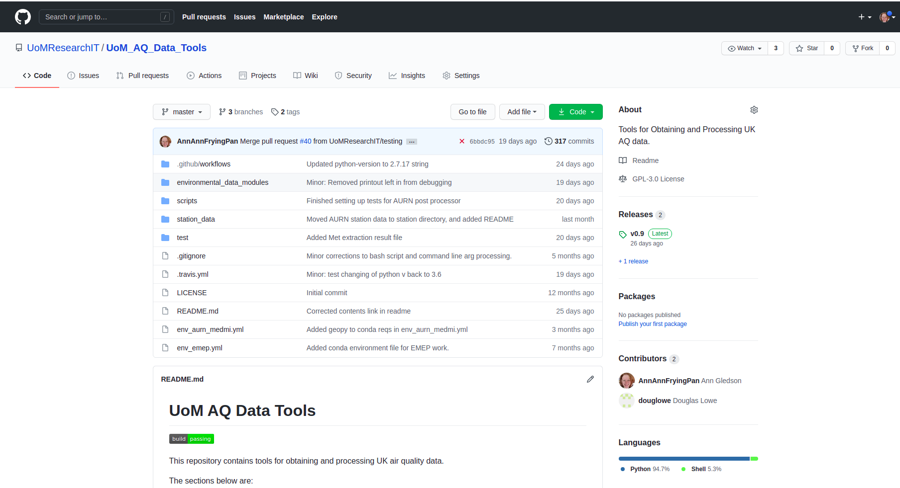The width and height of the screenshot is (900, 488).
Task: Focus the Search or jump to field
Action: [x=107, y=17]
